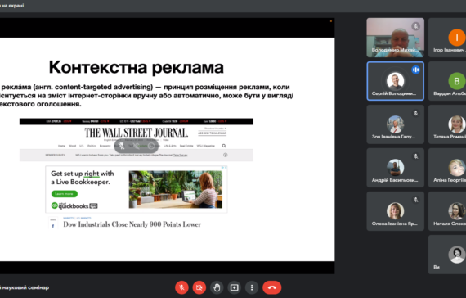Dismiss the WSJ member survey banner
The height and width of the screenshot is (298, 466).
(x=226, y=155)
